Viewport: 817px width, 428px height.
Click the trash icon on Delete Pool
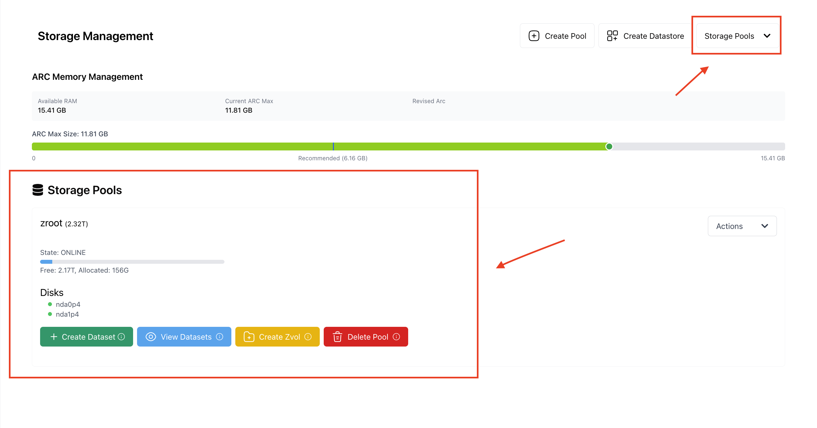point(337,337)
